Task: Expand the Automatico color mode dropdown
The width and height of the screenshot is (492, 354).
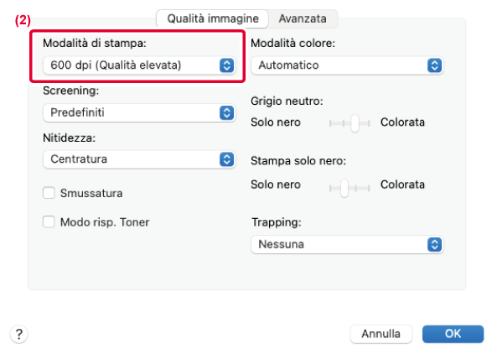Action: click(347, 65)
